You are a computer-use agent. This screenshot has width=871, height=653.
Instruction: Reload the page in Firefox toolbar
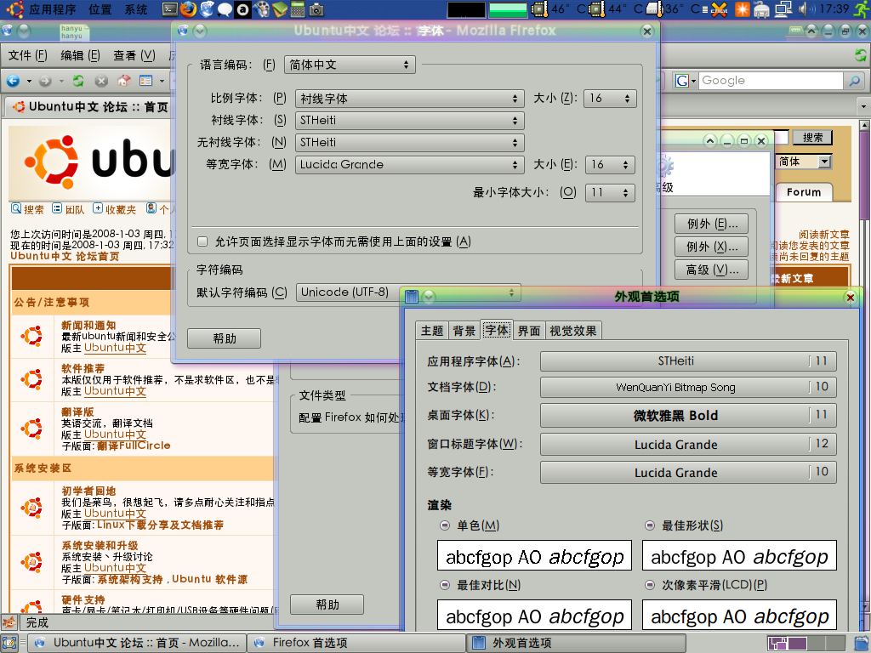tap(78, 81)
